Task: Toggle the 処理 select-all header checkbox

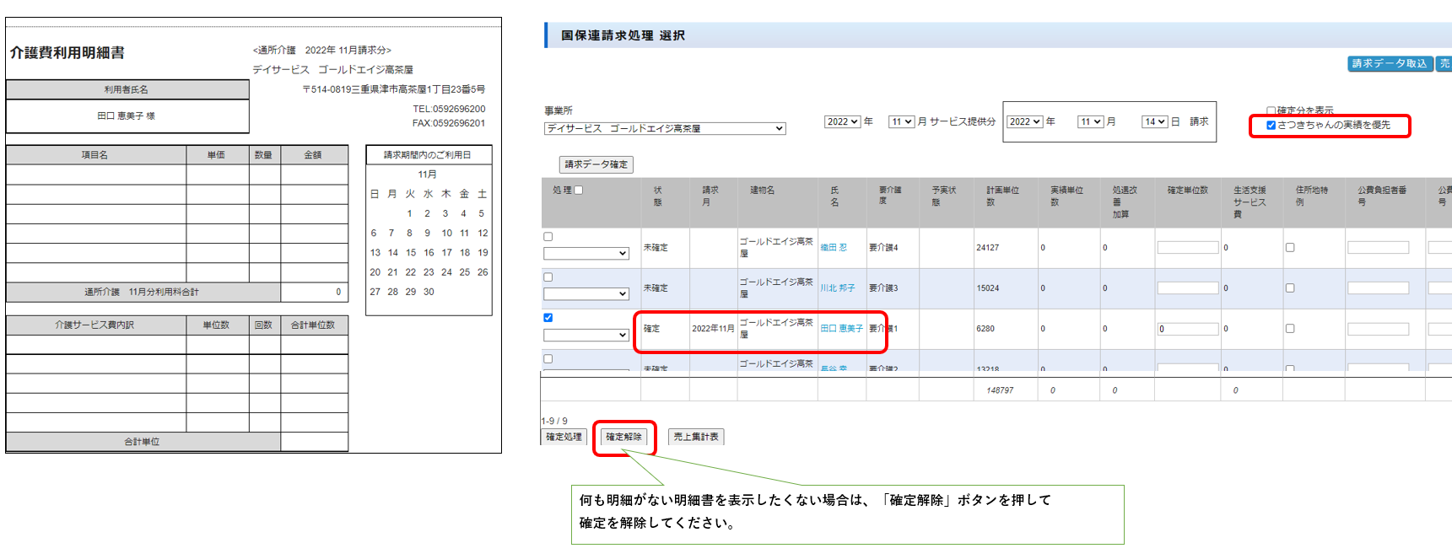Action: click(x=579, y=191)
